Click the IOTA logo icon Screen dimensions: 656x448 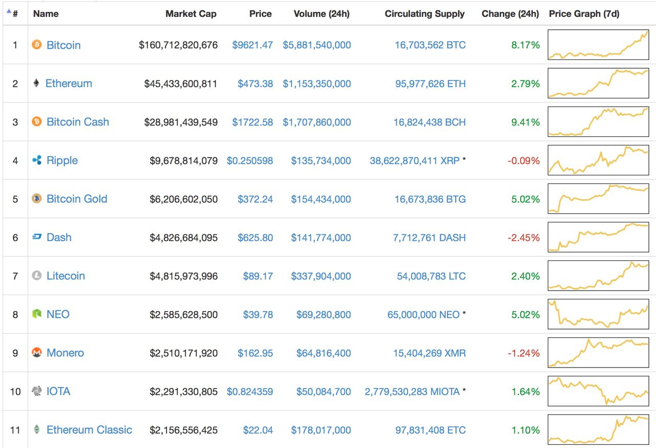(36, 391)
